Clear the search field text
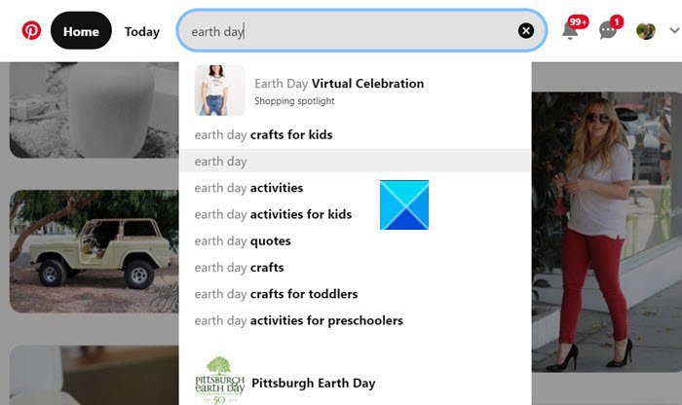682x405 pixels. (x=526, y=31)
